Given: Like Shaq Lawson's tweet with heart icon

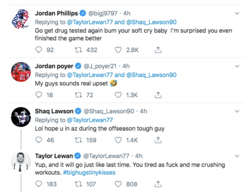Looking at the screenshot, I should tap(118, 140).
